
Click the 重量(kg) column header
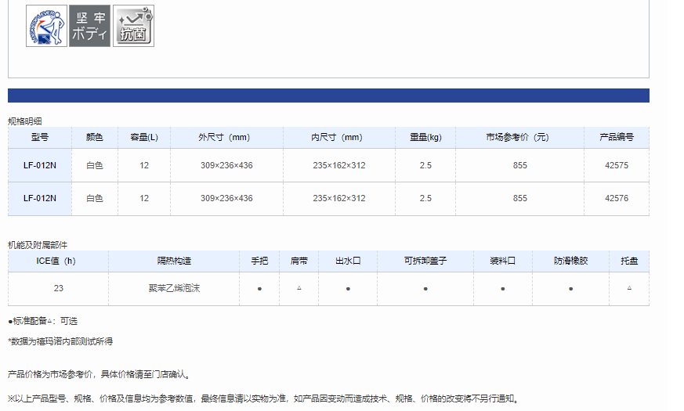coord(425,137)
